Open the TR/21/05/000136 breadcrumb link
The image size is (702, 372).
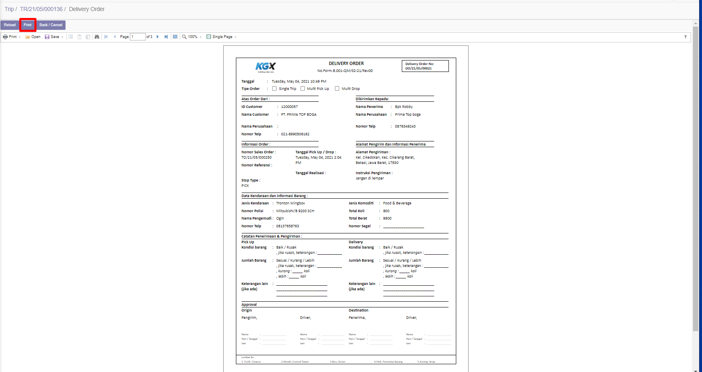(x=41, y=9)
